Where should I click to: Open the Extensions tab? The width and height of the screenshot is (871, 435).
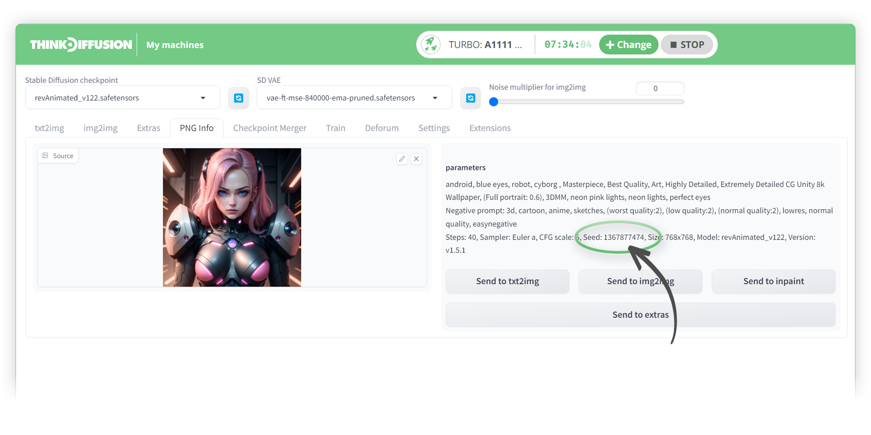[x=490, y=128]
